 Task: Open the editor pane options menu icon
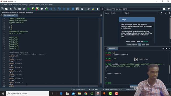point(101,15)
